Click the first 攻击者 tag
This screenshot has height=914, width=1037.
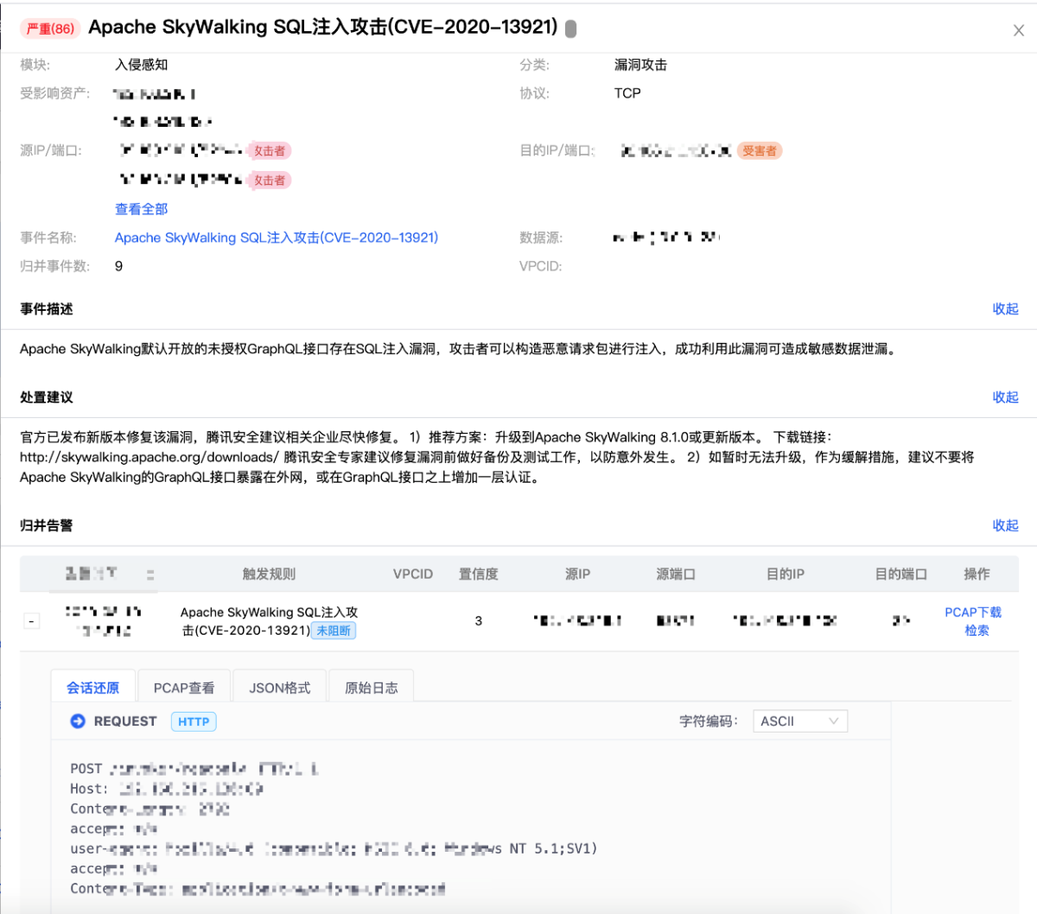point(269,151)
